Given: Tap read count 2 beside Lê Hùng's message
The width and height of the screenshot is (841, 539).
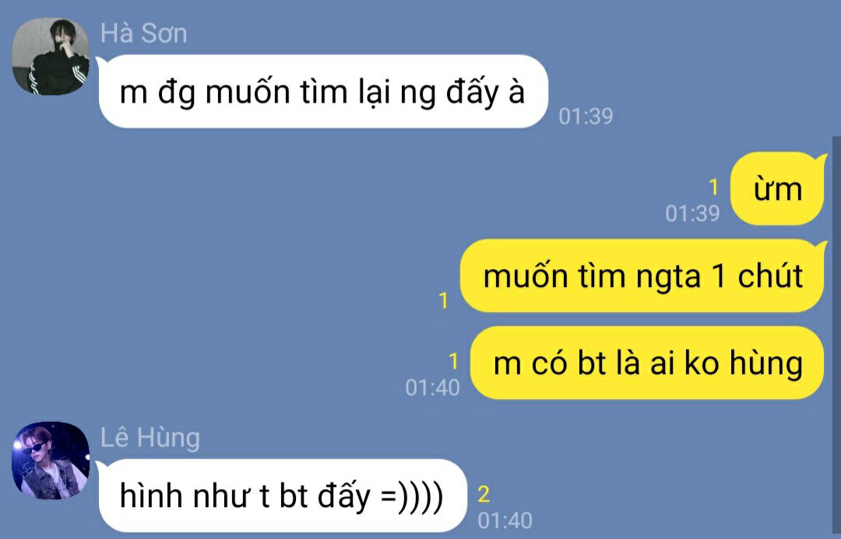Looking at the screenshot, I should [484, 495].
